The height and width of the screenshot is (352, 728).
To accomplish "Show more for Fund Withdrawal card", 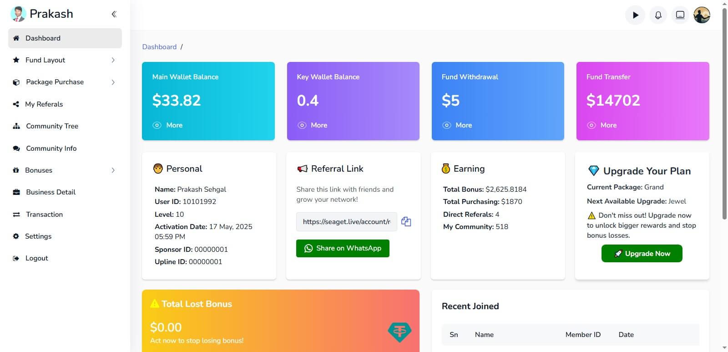I will coord(457,125).
